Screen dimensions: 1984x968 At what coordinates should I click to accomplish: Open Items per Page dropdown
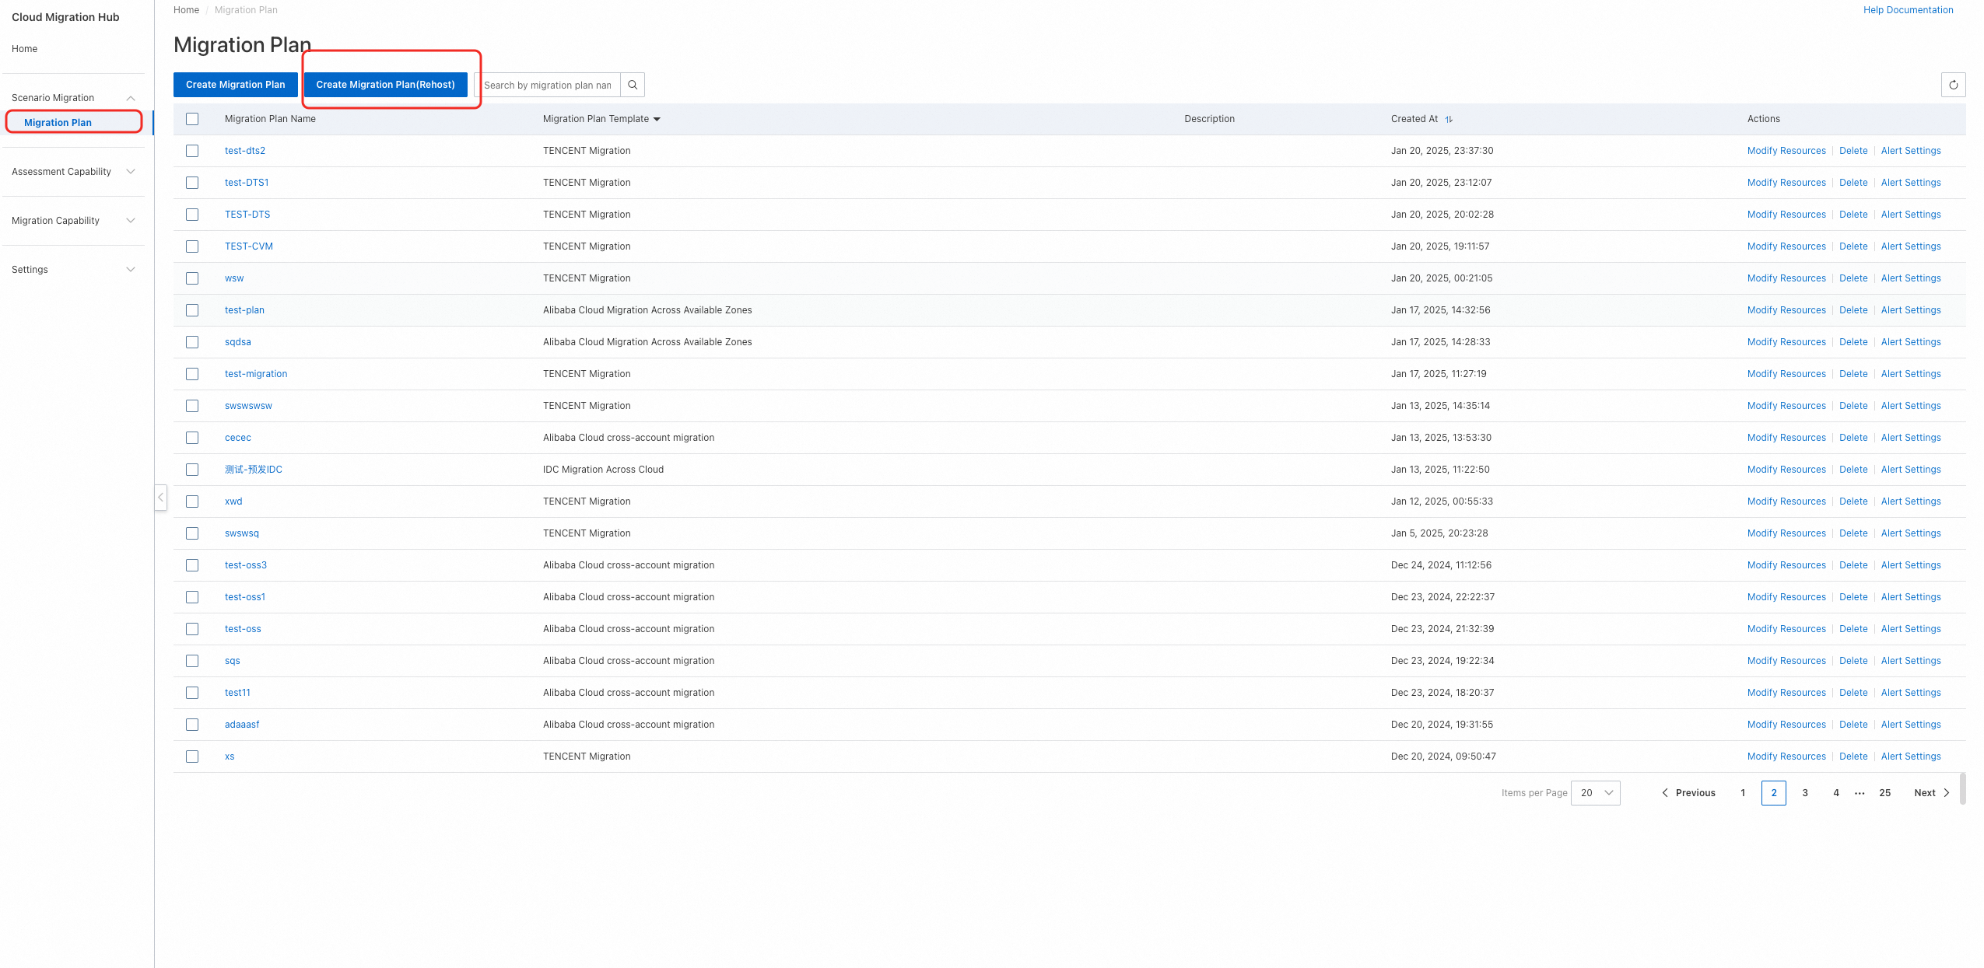tap(1595, 793)
